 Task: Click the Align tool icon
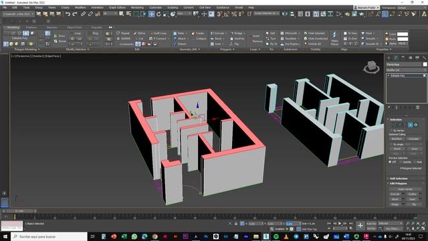pos(292,14)
